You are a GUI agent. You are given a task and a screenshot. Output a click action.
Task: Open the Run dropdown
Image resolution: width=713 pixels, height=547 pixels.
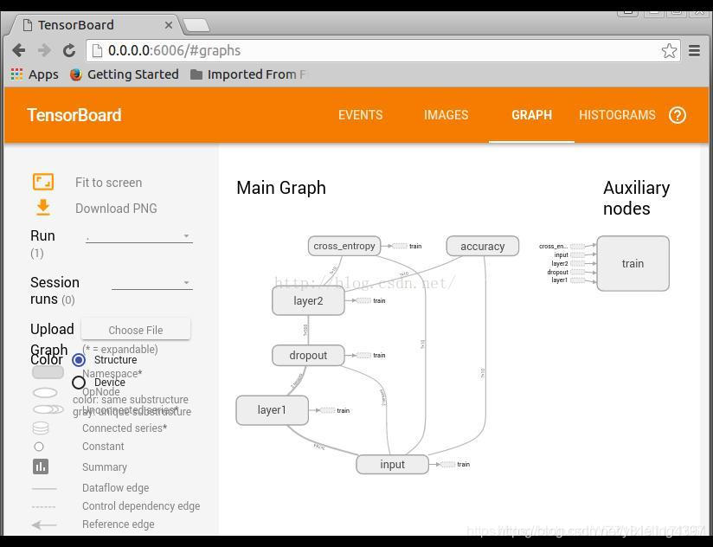(x=139, y=236)
